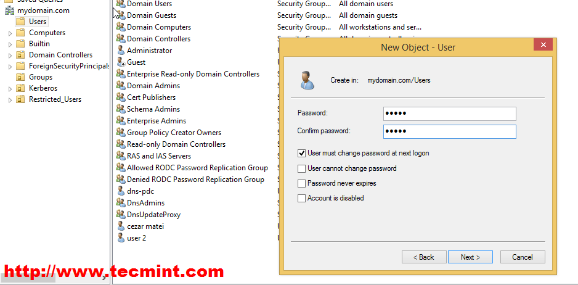
Task: Click the Domain Admins group icon
Action: pyautogui.click(x=120, y=86)
